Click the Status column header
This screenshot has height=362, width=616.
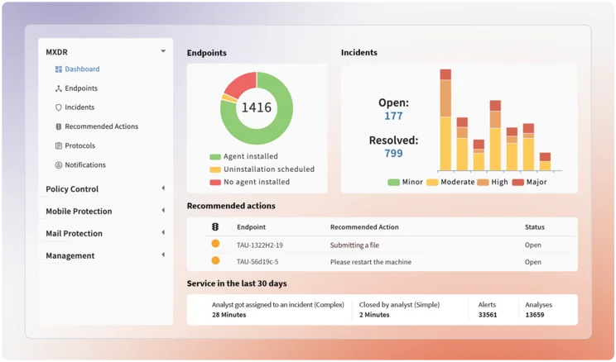click(535, 227)
